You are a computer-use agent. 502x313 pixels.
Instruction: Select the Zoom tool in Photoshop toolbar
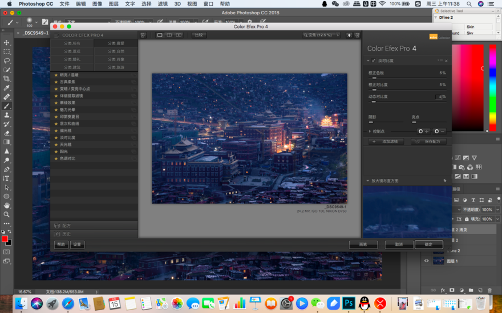tap(6, 214)
